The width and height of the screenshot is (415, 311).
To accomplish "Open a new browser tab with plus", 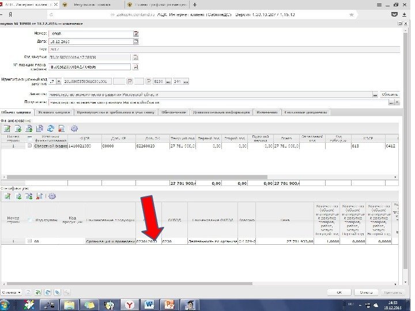I will 195,5.
